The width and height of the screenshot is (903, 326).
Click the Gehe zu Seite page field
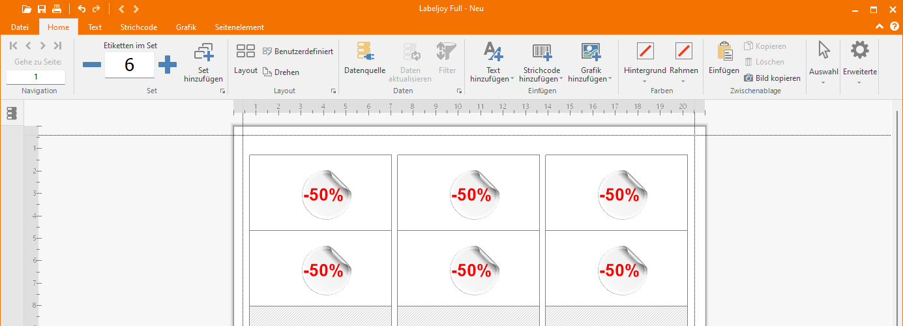(36, 77)
